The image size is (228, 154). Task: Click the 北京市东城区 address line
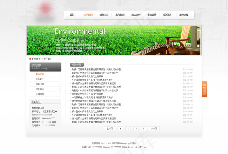(x=45, y=112)
